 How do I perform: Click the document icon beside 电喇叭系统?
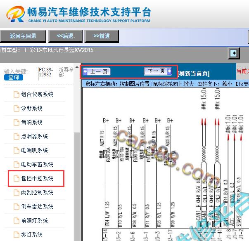pos(17,150)
